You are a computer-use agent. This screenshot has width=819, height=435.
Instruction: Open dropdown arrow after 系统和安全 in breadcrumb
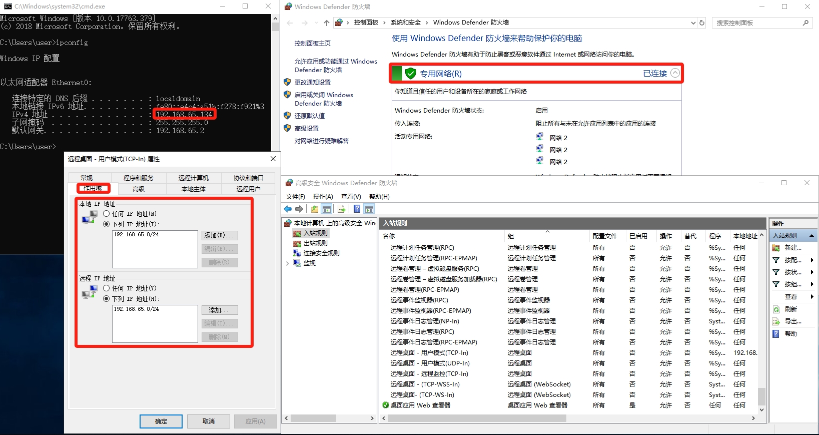[427, 23]
